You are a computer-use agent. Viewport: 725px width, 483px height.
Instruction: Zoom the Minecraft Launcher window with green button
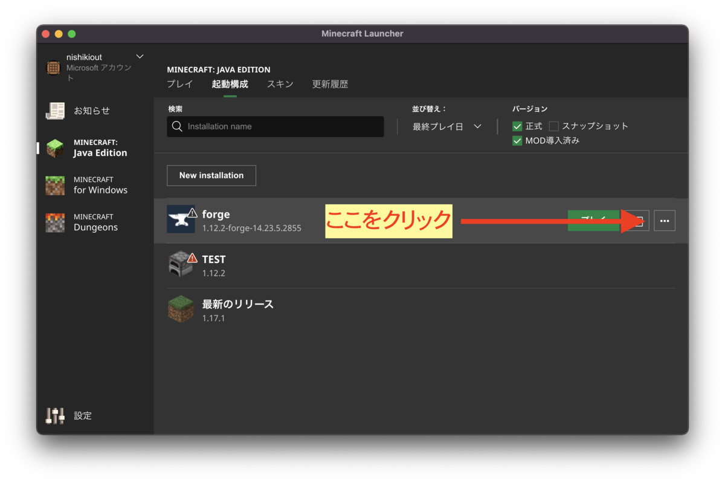coord(72,34)
